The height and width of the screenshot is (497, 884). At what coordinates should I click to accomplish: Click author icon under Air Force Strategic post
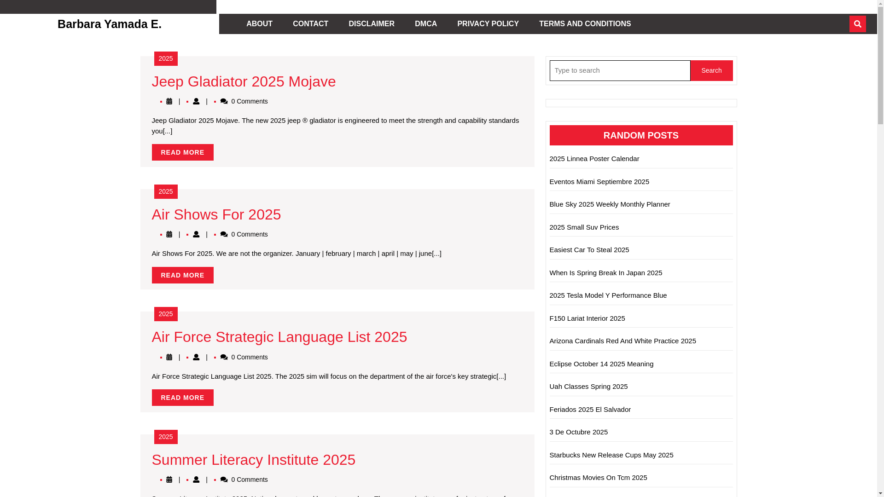(x=196, y=357)
